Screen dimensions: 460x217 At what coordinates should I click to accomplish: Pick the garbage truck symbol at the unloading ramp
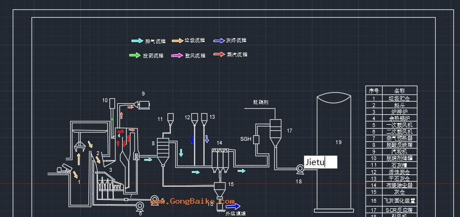[64, 168]
